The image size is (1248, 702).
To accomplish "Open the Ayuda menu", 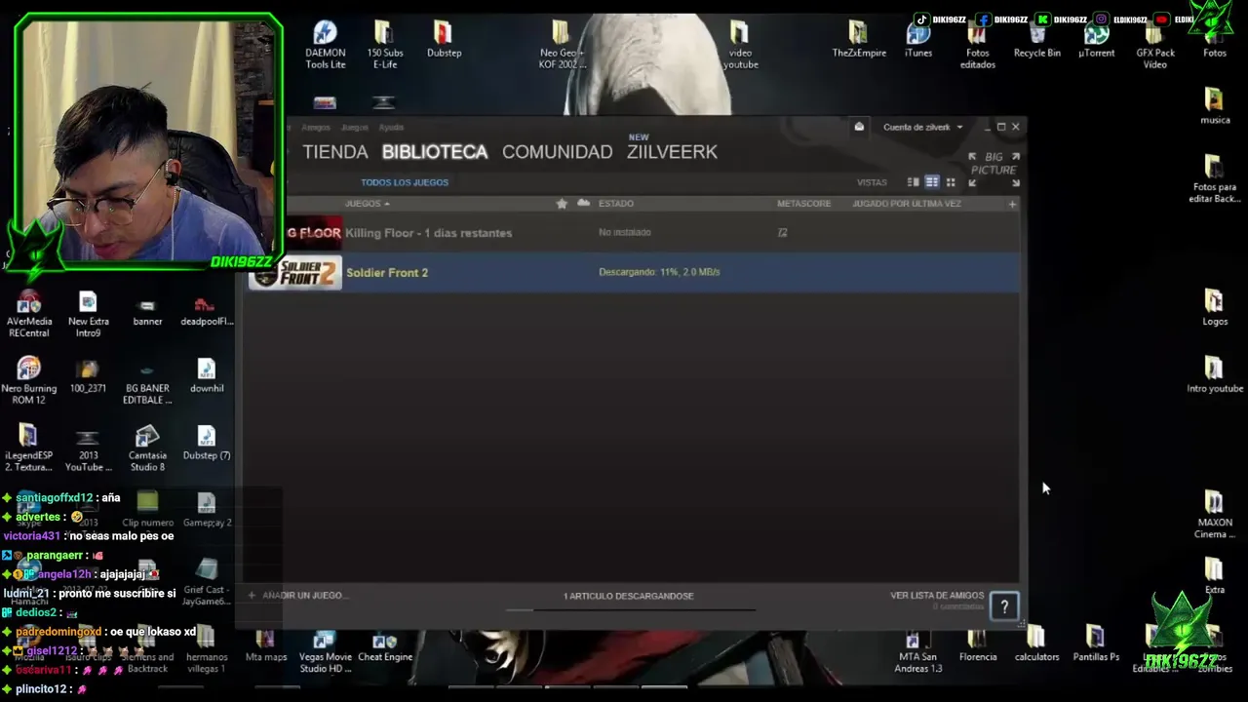I will (x=391, y=128).
